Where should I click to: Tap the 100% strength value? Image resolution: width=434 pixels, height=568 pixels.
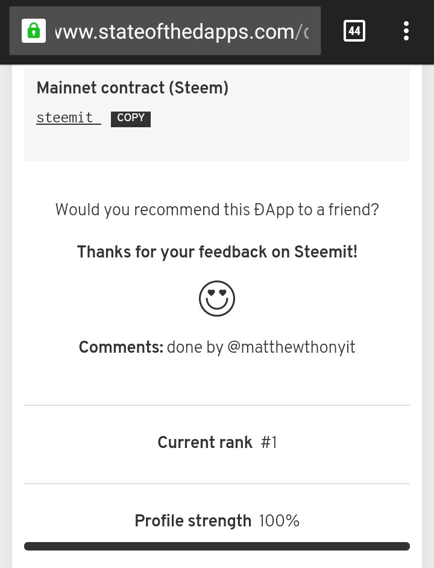coord(279,520)
